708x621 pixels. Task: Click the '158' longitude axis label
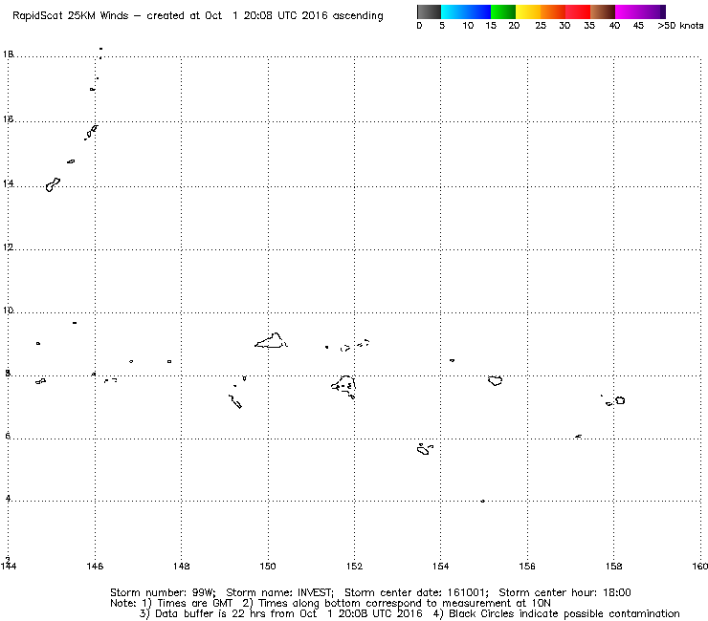pos(613,566)
